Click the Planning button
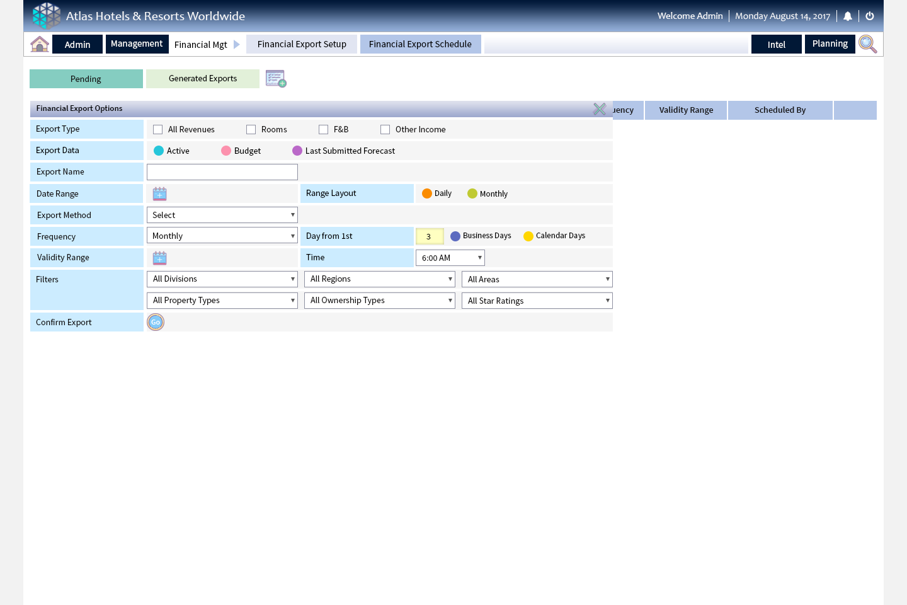The width and height of the screenshot is (907, 605). pos(830,44)
